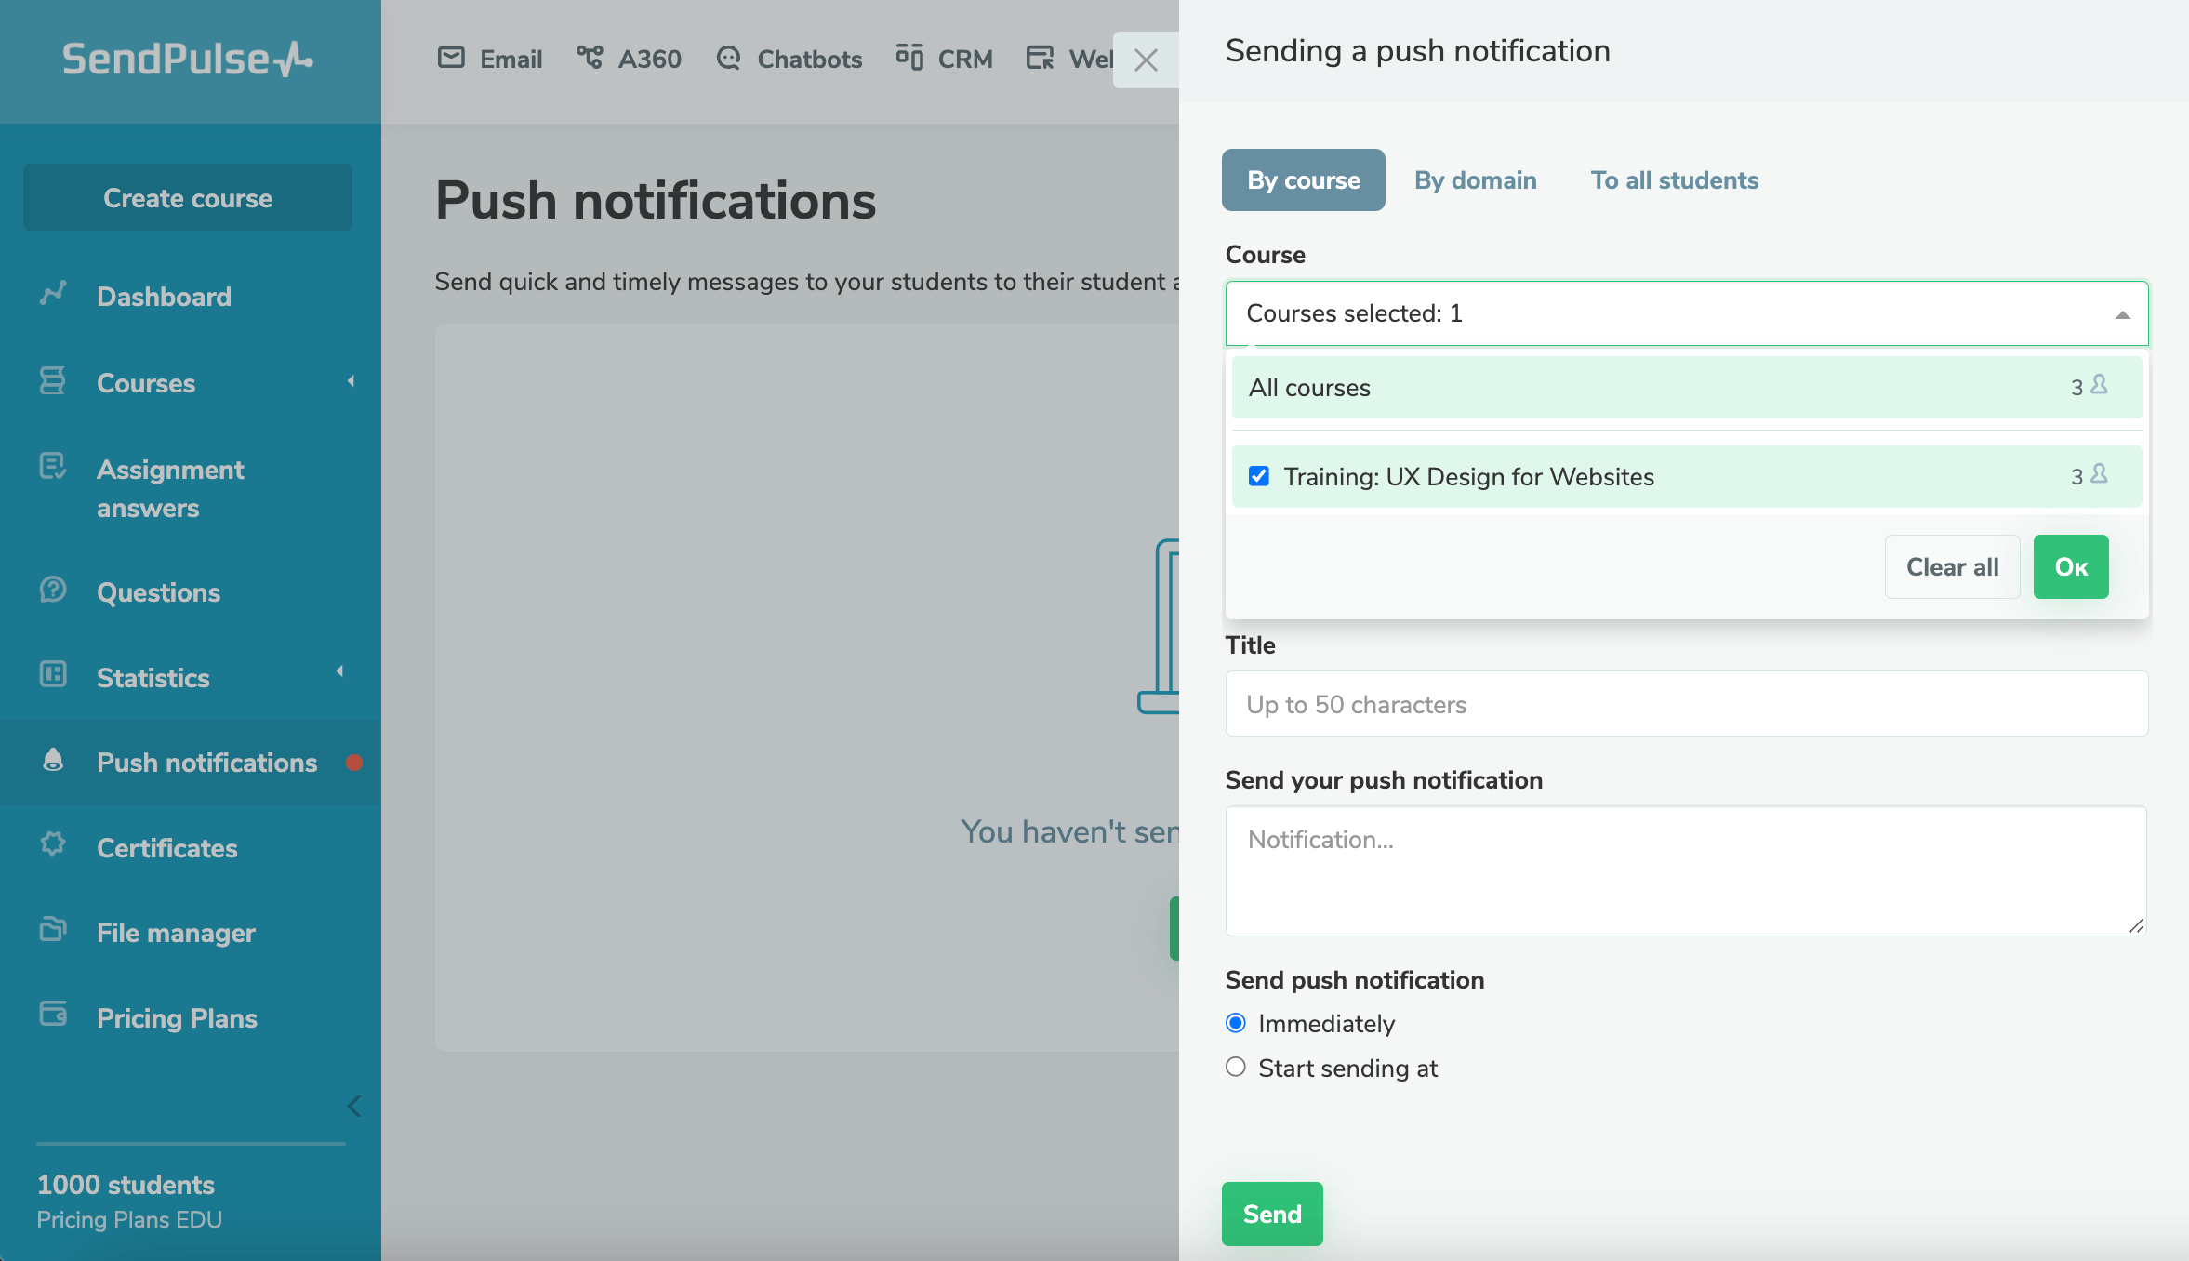The width and height of the screenshot is (2189, 1261).
Task: Select the Immediately radio button
Action: [1236, 1024]
